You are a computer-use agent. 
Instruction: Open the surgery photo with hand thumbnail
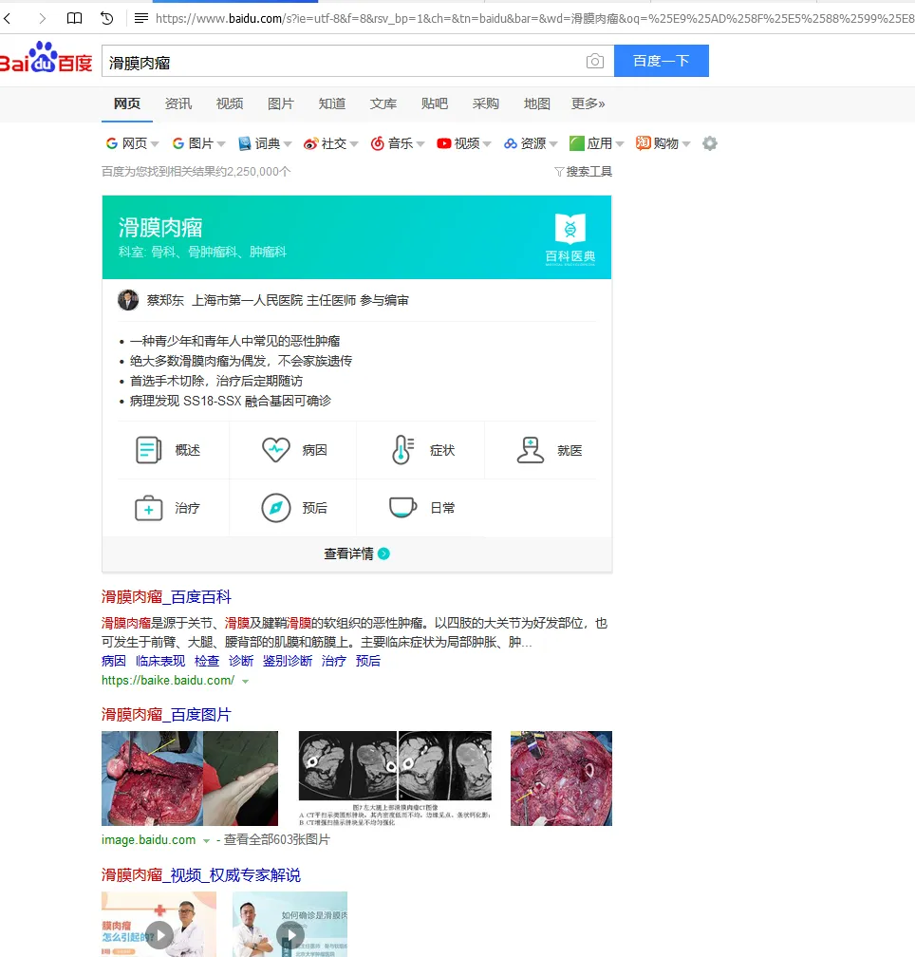190,779
